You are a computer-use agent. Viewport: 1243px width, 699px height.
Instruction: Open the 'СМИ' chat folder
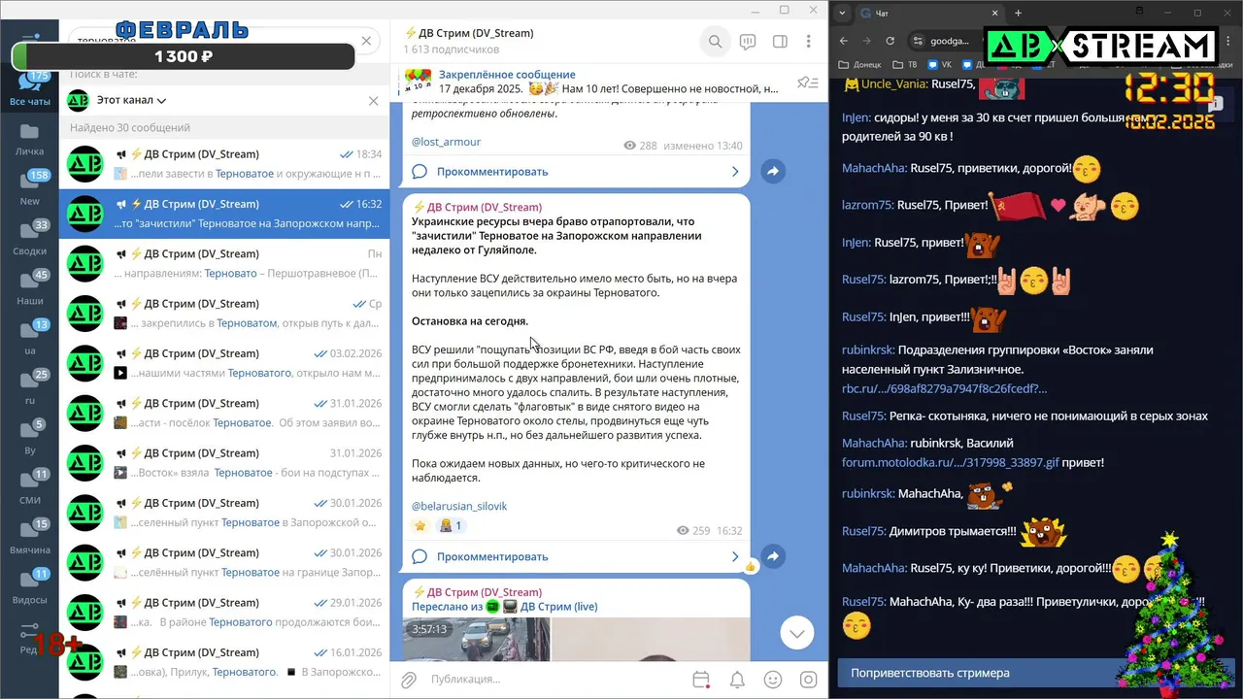[x=30, y=487]
